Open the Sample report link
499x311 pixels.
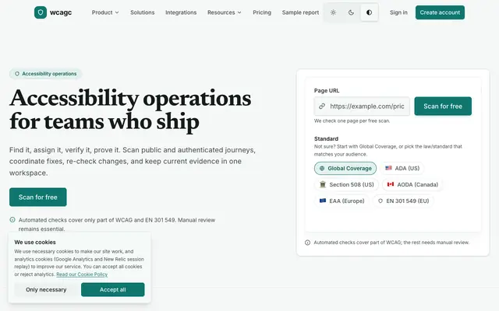pos(300,12)
